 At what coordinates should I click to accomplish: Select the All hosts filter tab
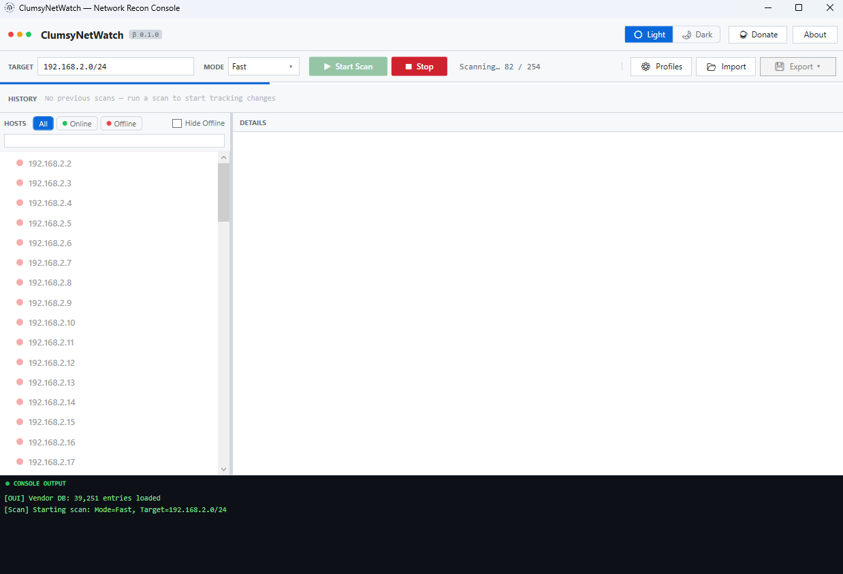[43, 124]
